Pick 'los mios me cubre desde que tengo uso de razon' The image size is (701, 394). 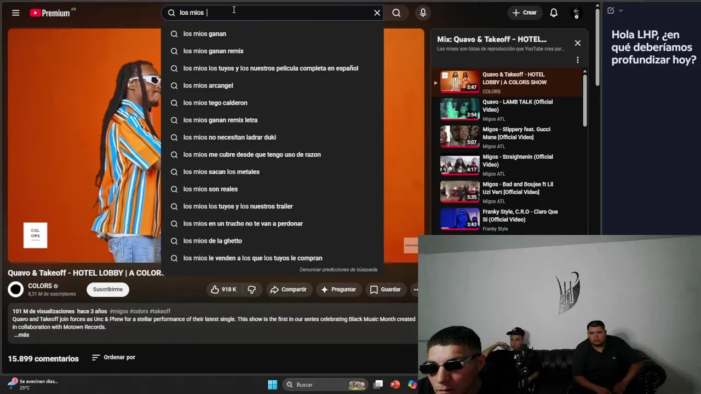pyautogui.click(x=272, y=154)
